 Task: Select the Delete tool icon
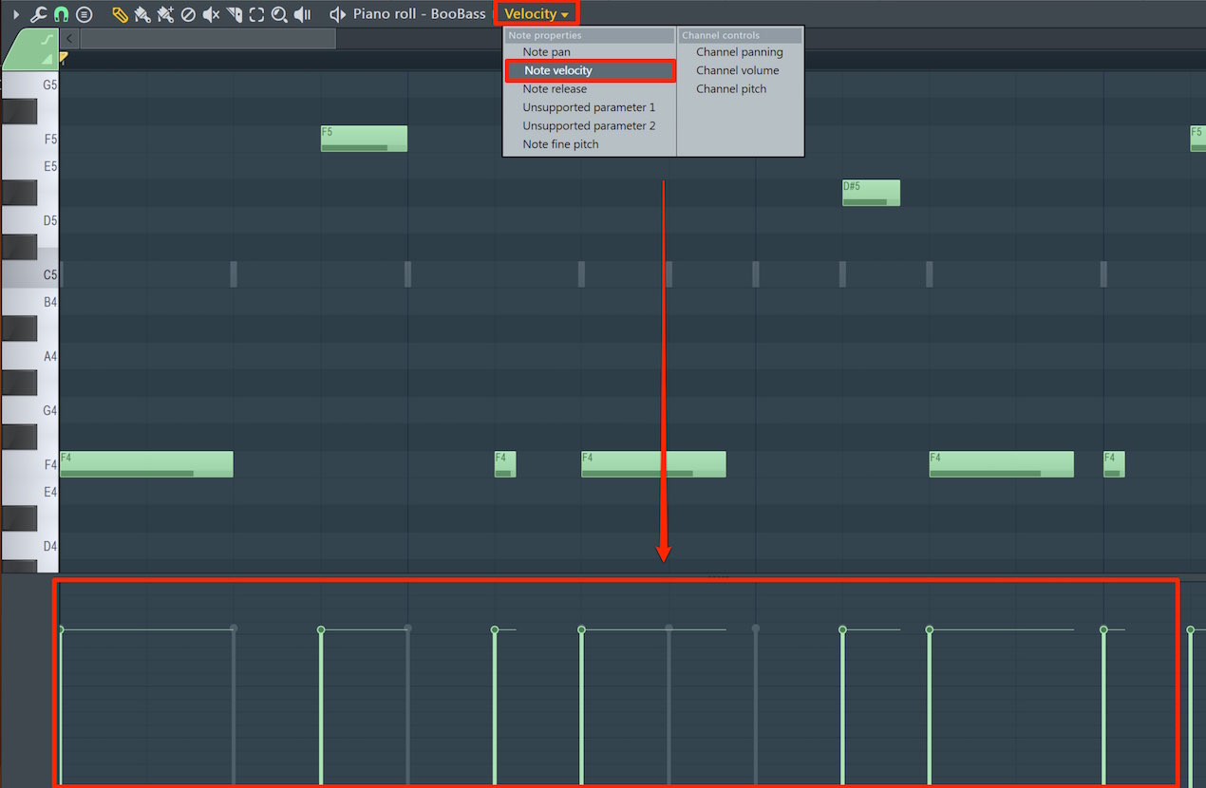[188, 14]
